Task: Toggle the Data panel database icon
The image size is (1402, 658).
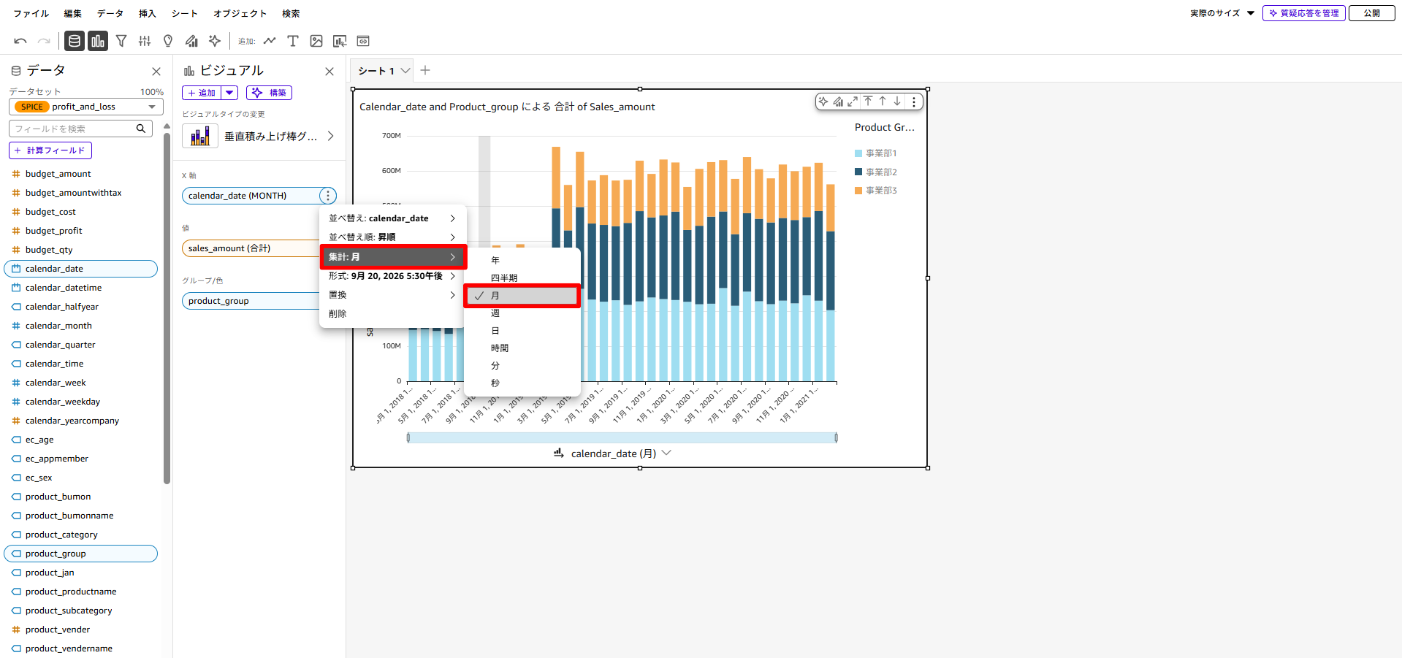Action: tap(75, 41)
